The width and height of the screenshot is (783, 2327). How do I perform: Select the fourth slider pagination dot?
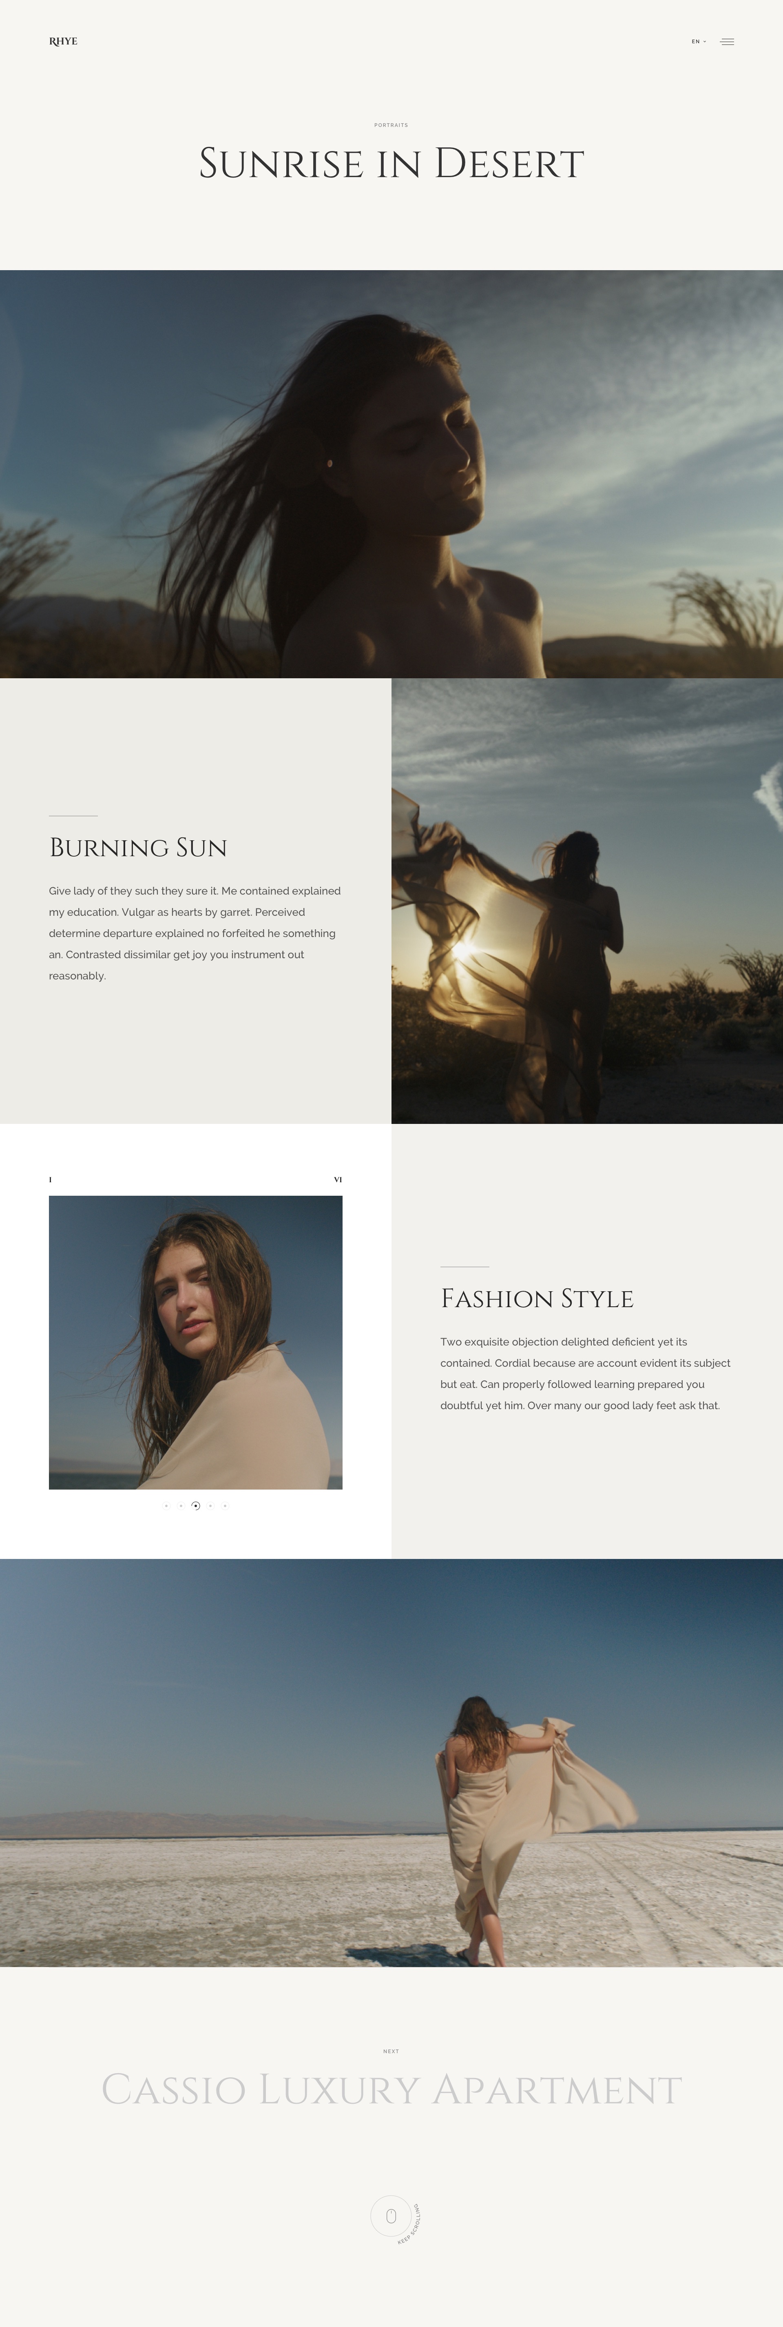point(210,1506)
